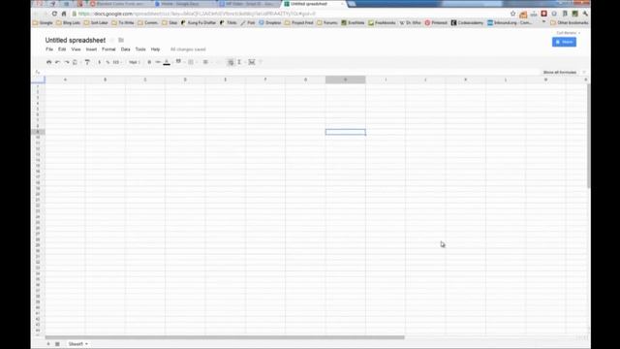Click Show all formulas link

point(560,73)
